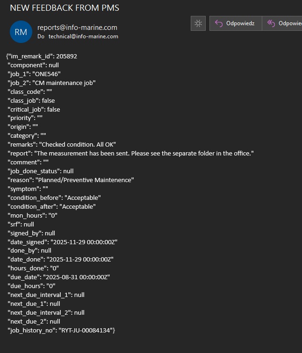
Task: Click the report measurement sent line
Action: (130, 154)
